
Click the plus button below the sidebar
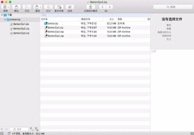(x=2, y=129)
